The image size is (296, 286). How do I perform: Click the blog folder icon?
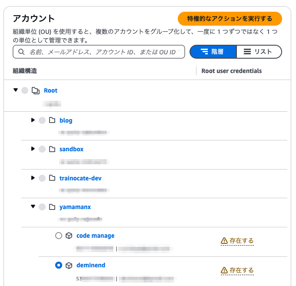point(52,120)
